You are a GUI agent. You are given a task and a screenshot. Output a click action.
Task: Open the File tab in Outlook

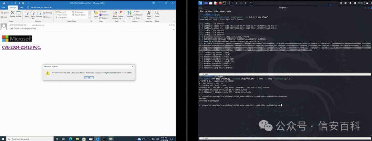tap(3, 7)
